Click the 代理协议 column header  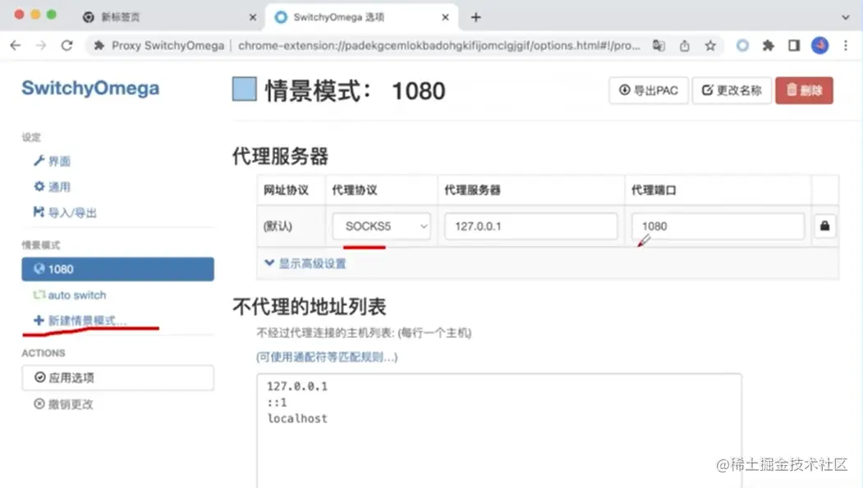pyautogui.click(x=355, y=190)
